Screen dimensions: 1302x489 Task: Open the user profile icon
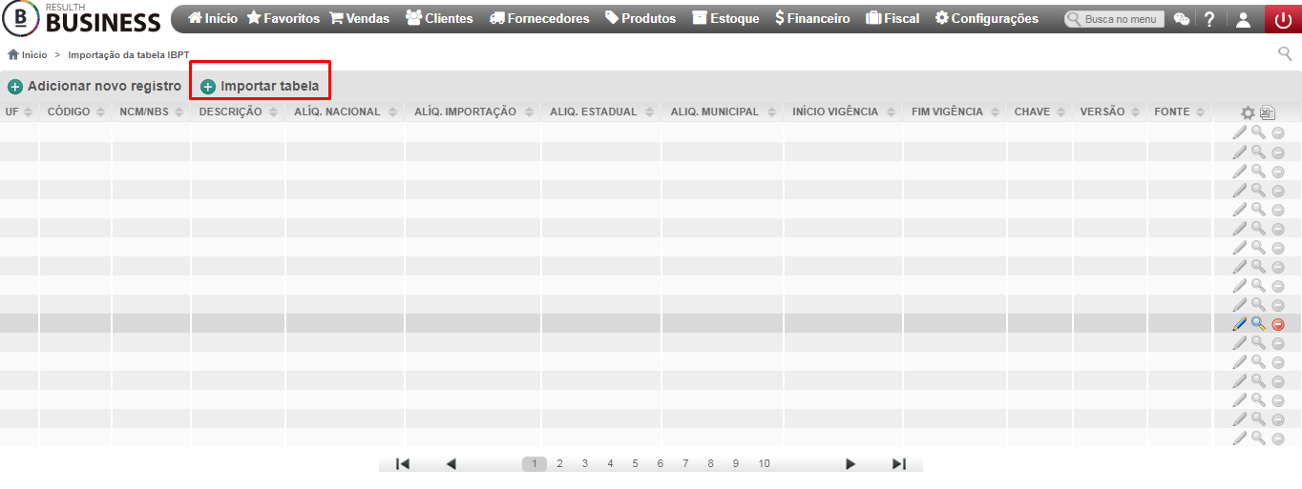tap(1242, 19)
